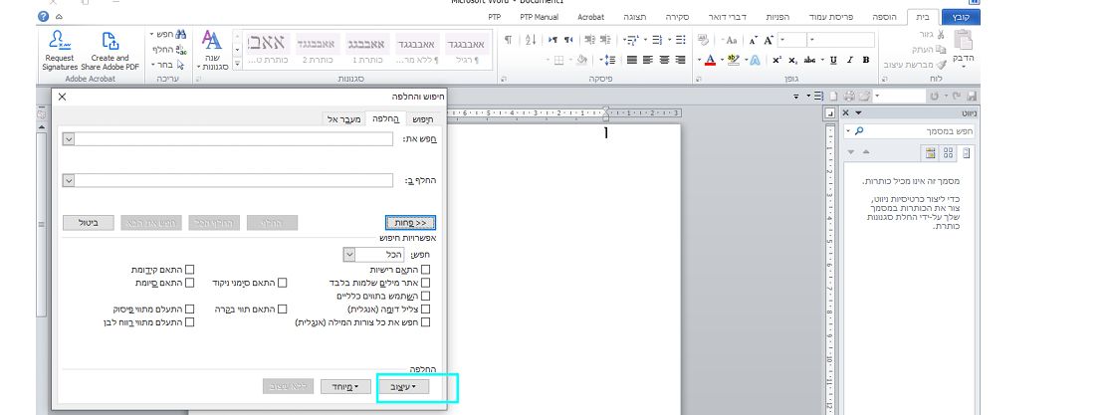Apply Superscript formatting icon
The height and width of the screenshot is (415, 1106).
[776, 60]
